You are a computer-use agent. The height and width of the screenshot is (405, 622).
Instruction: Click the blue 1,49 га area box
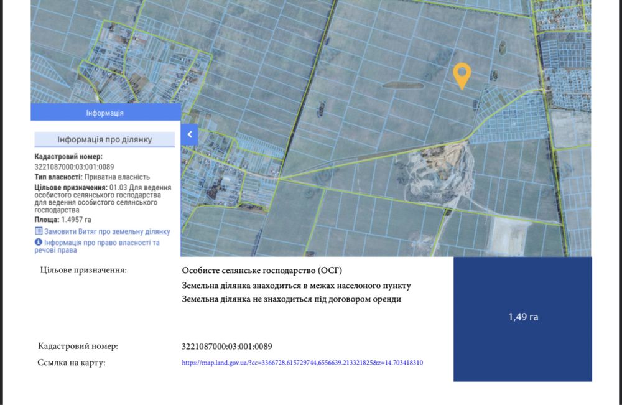(523, 319)
